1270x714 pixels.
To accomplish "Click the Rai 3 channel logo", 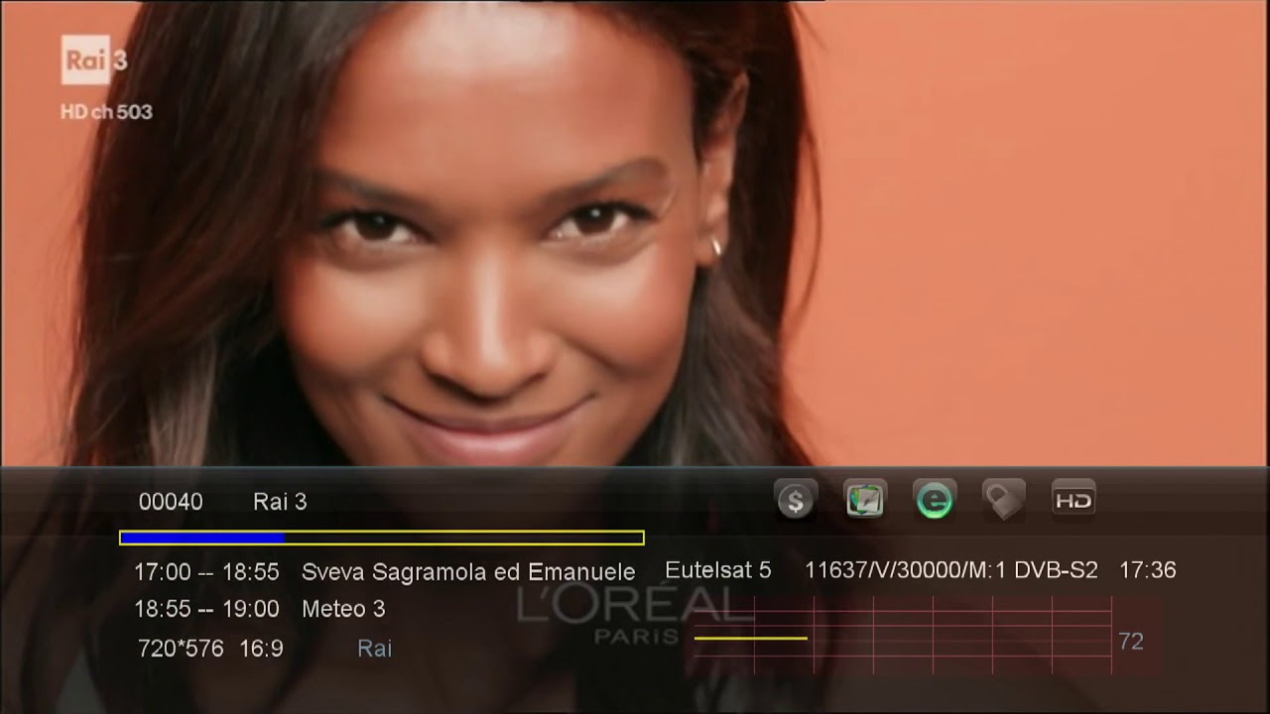I will click(x=94, y=59).
